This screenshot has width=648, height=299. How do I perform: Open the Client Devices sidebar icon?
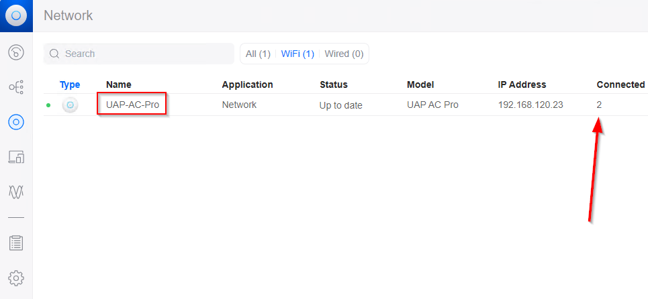point(16,157)
